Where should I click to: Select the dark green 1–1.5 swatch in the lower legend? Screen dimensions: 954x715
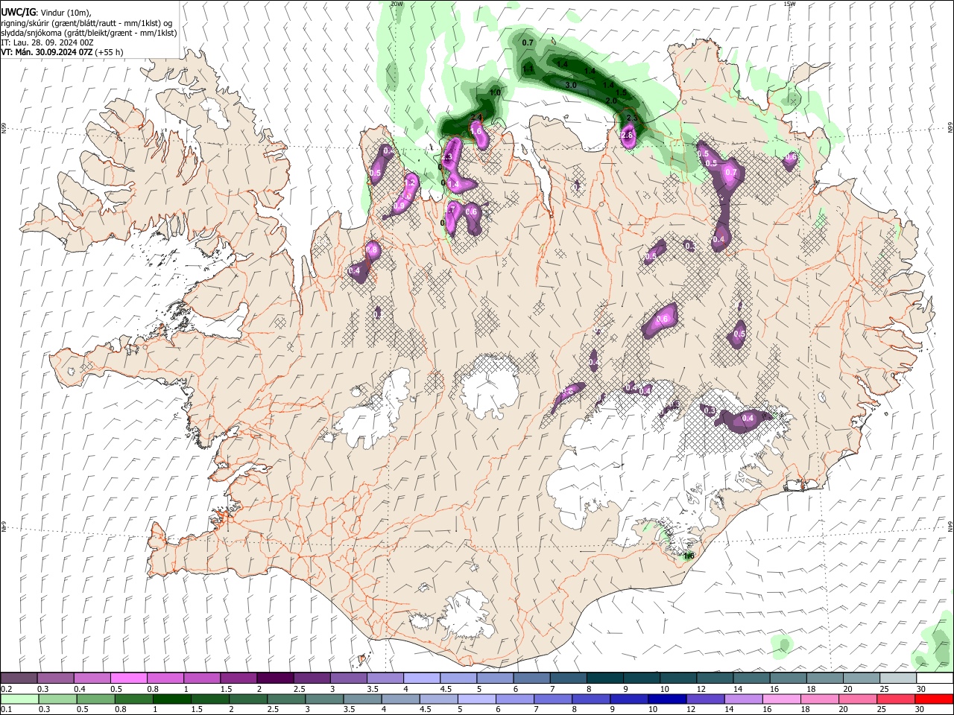click(171, 699)
